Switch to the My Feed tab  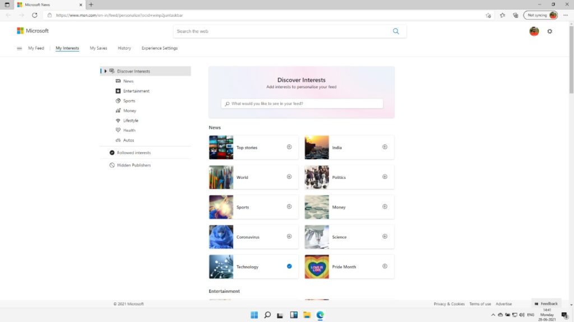[x=35, y=48]
